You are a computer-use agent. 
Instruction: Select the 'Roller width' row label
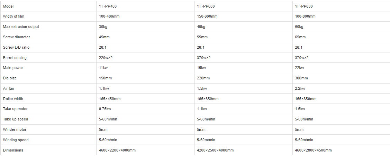coord(13,99)
